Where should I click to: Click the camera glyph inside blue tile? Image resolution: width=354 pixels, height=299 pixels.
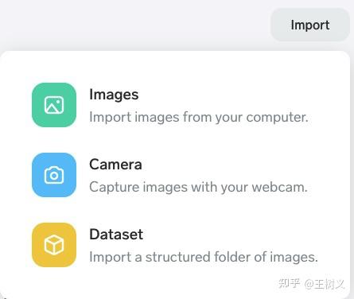click(x=54, y=175)
